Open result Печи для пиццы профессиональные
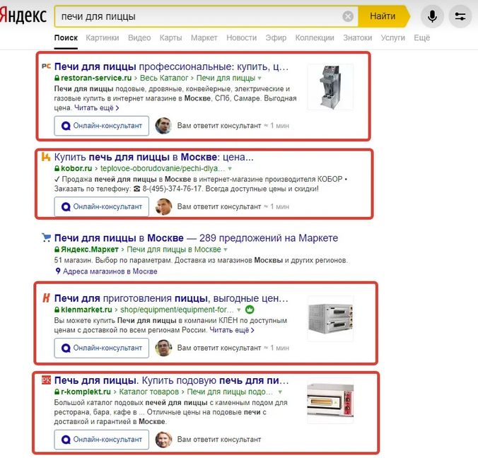This screenshot has width=478, height=458. click(x=171, y=66)
